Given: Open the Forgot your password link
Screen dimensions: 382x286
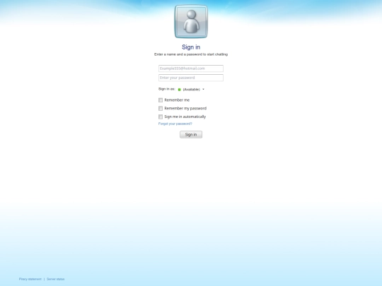Looking at the screenshot, I should coord(175,124).
